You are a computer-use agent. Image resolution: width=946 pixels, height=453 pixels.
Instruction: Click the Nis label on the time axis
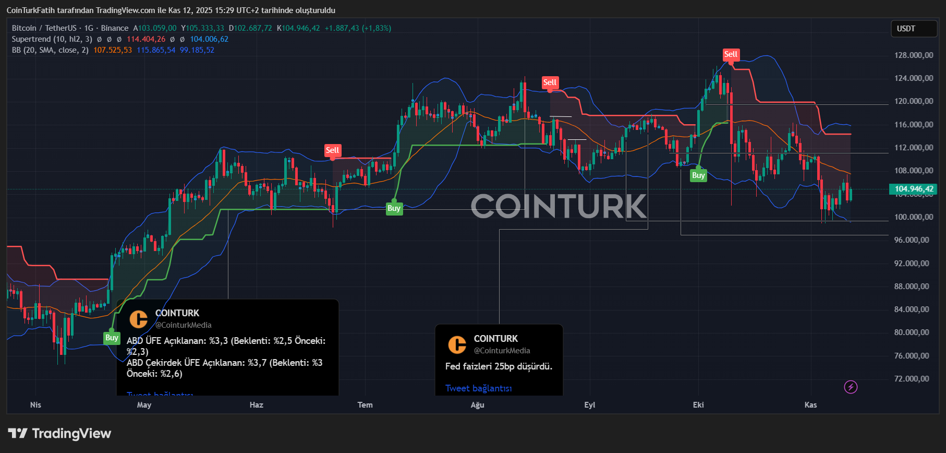pos(35,405)
